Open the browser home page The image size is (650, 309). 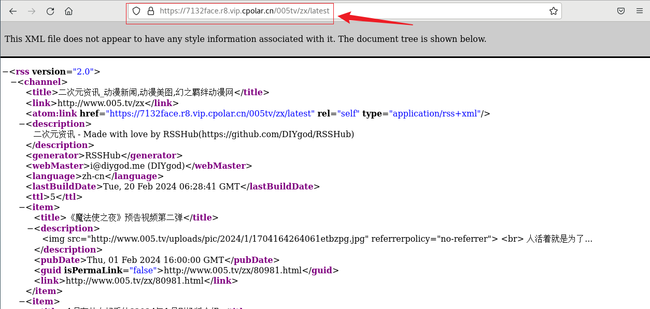[x=69, y=11]
